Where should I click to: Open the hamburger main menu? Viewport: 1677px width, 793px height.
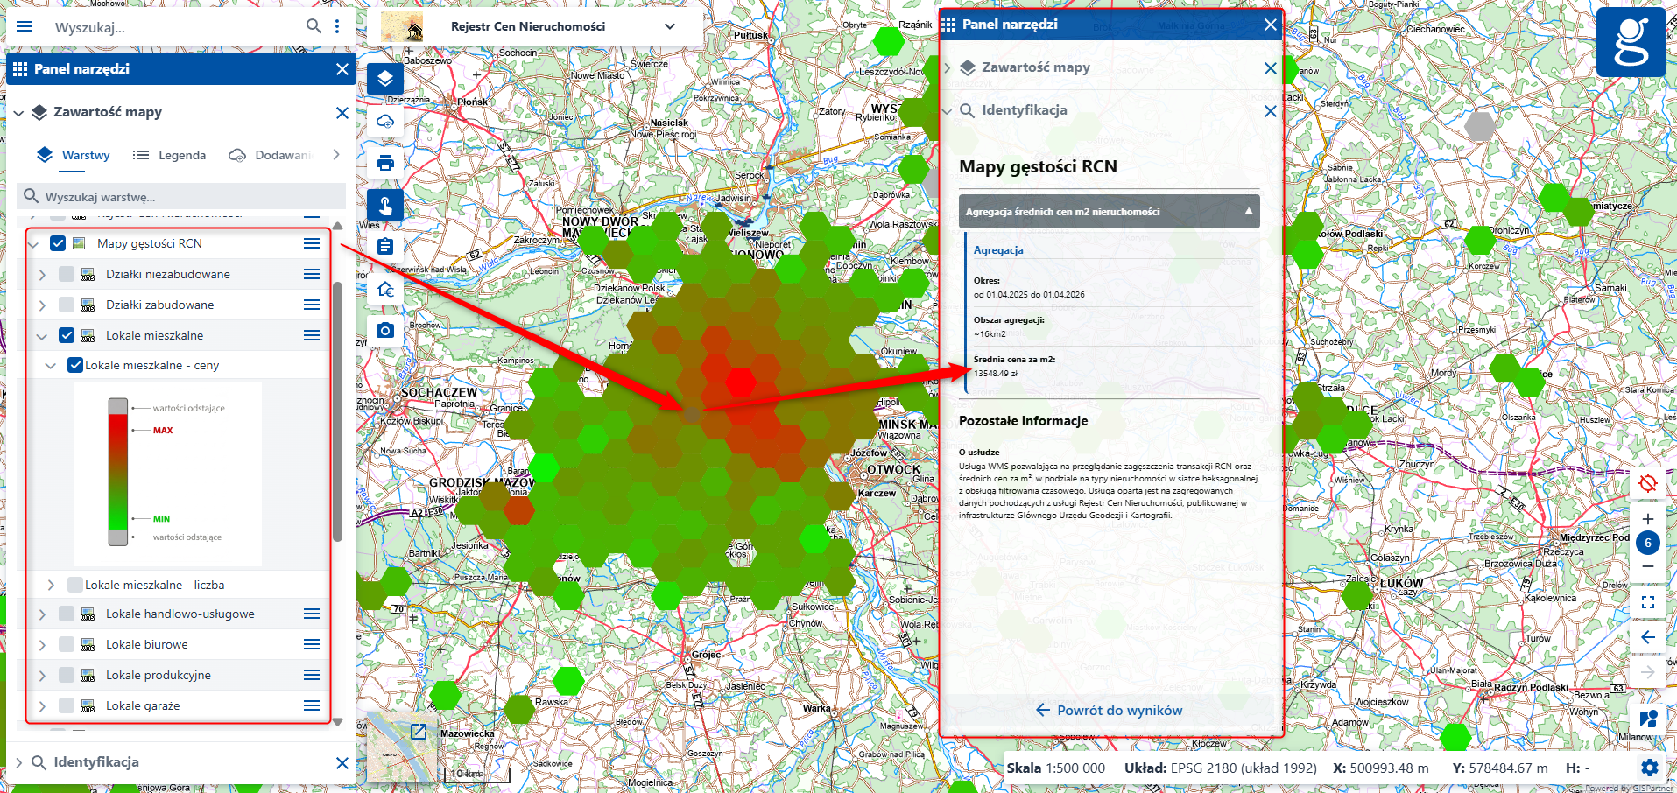pos(25,26)
